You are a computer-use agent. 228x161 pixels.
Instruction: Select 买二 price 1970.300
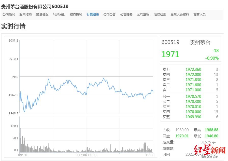tap(193, 101)
